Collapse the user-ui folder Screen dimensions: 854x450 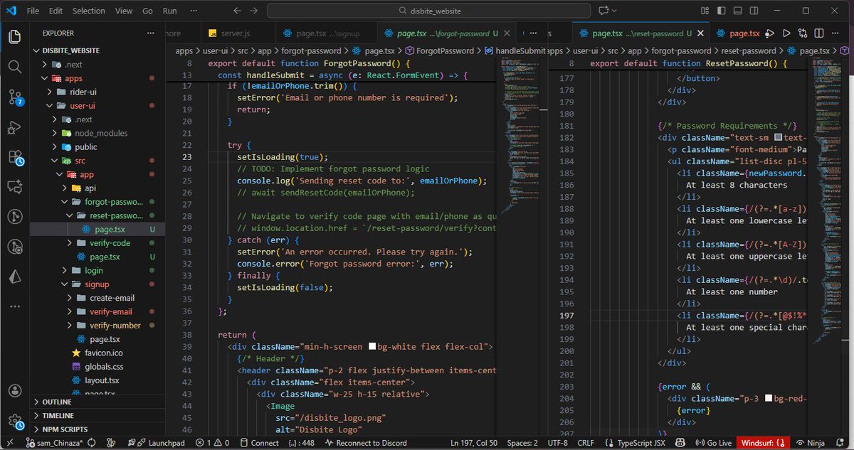click(x=97, y=105)
